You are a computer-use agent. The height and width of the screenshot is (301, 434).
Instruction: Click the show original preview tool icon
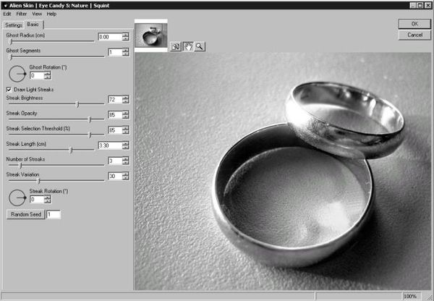coord(176,46)
